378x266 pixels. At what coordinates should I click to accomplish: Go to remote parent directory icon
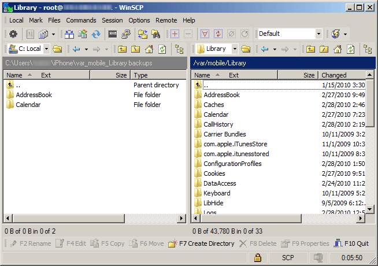pos(310,49)
